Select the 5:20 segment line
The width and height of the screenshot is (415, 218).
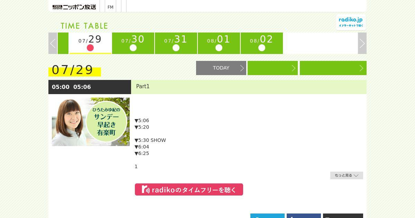[142, 127]
